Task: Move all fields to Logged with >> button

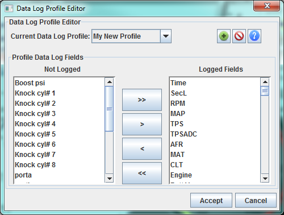Action: (x=142, y=100)
